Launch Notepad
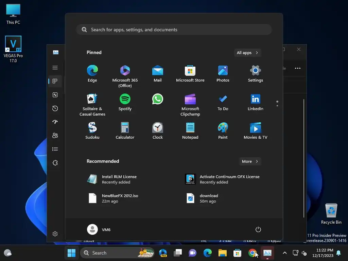The image size is (348, 261). tap(190, 131)
